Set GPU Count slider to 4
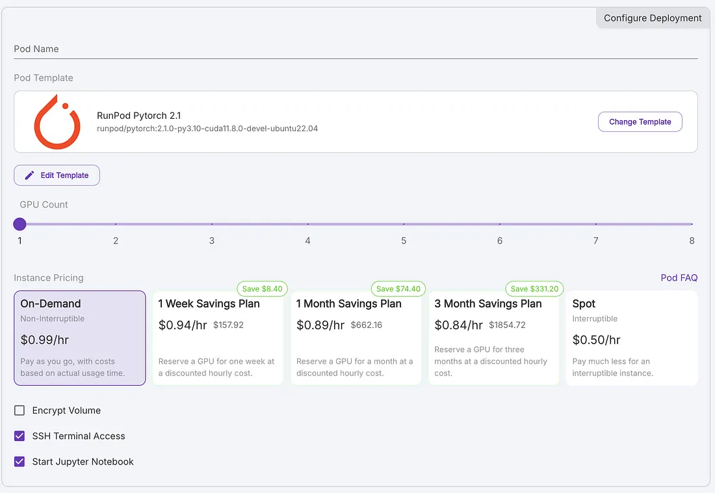The image size is (715, 493). [x=307, y=224]
